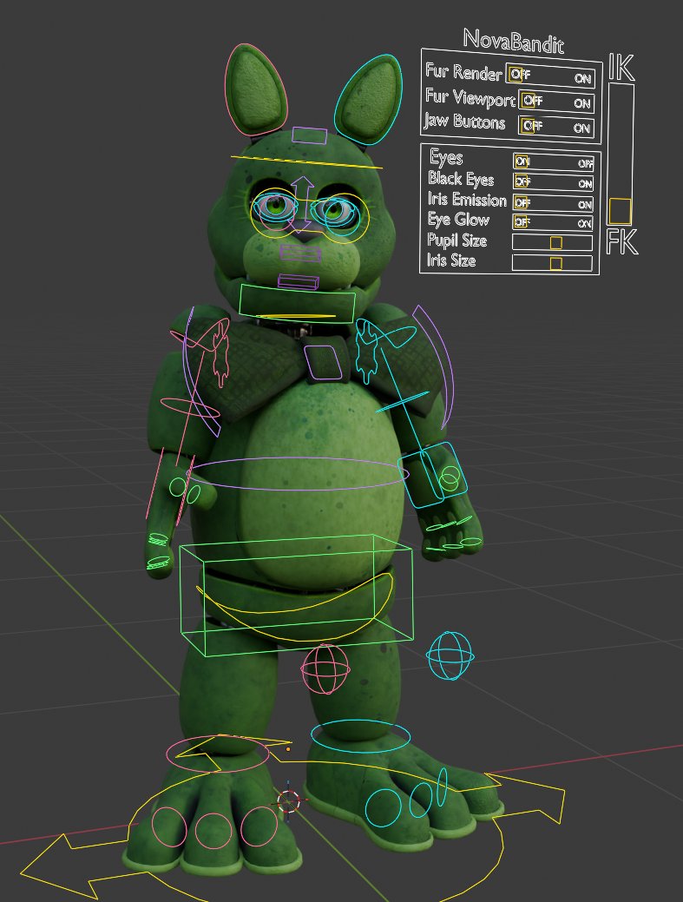Click the Iris Size label
The height and width of the screenshot is (902, 683).
[451, 260]
